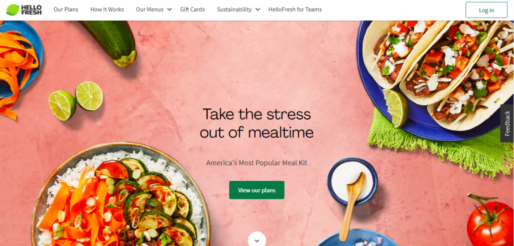Click the America's Most Popular Meal Kit tagline
Screen dimensions: 514x246
[256, 163]
